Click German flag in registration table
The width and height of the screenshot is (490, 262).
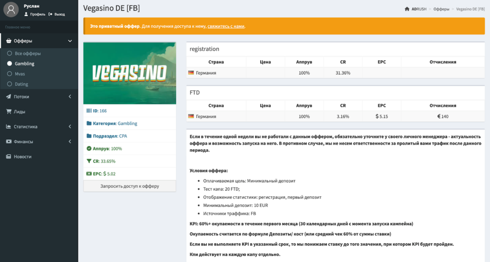coord(191,72)
